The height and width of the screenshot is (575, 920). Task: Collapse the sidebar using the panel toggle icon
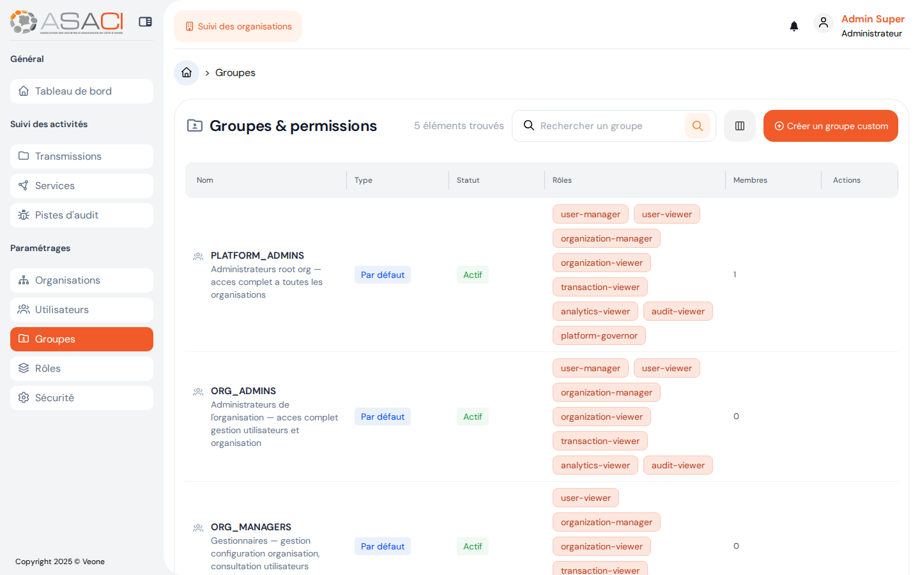[x=145, y=21]
